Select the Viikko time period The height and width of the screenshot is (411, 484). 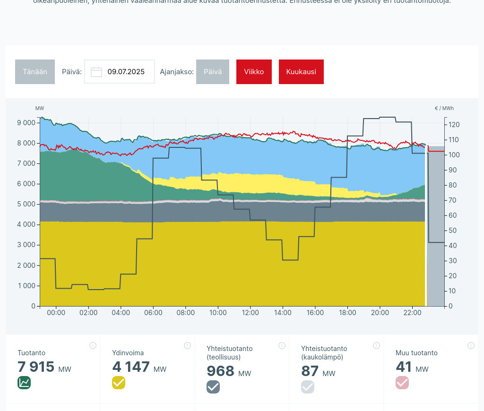click(x=254, y=72)
